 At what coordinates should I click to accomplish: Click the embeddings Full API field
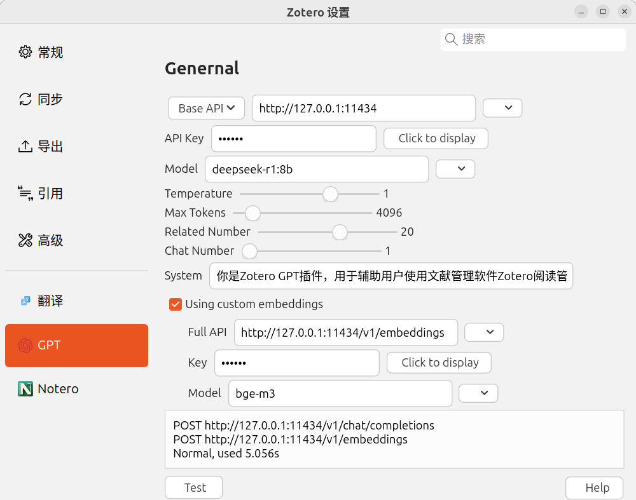(x=346, y=332)
